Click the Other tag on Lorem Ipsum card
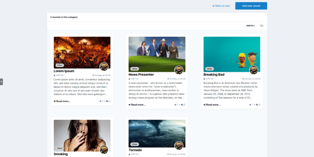This screenshot has height=157, width=314. pyautogui.click(x=60, y=65)
